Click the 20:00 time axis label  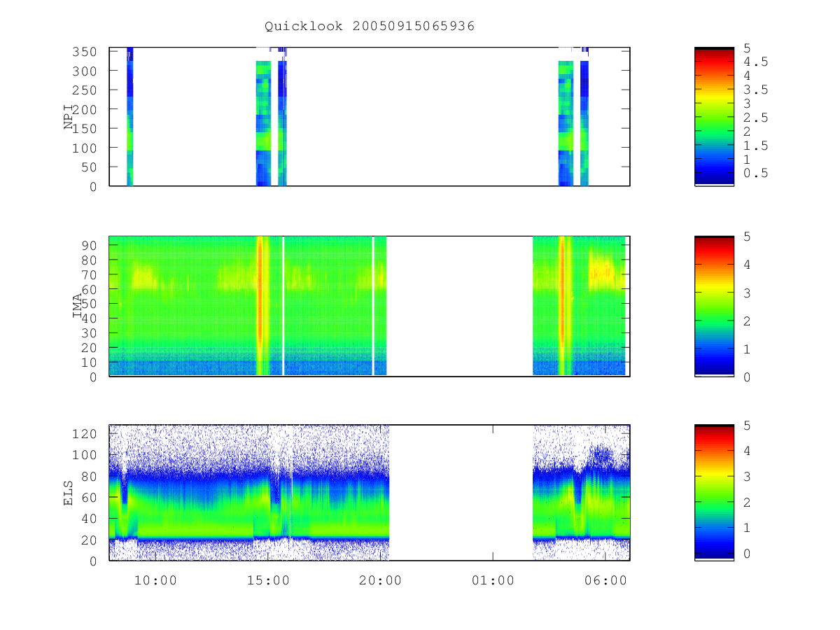point(380,580)
